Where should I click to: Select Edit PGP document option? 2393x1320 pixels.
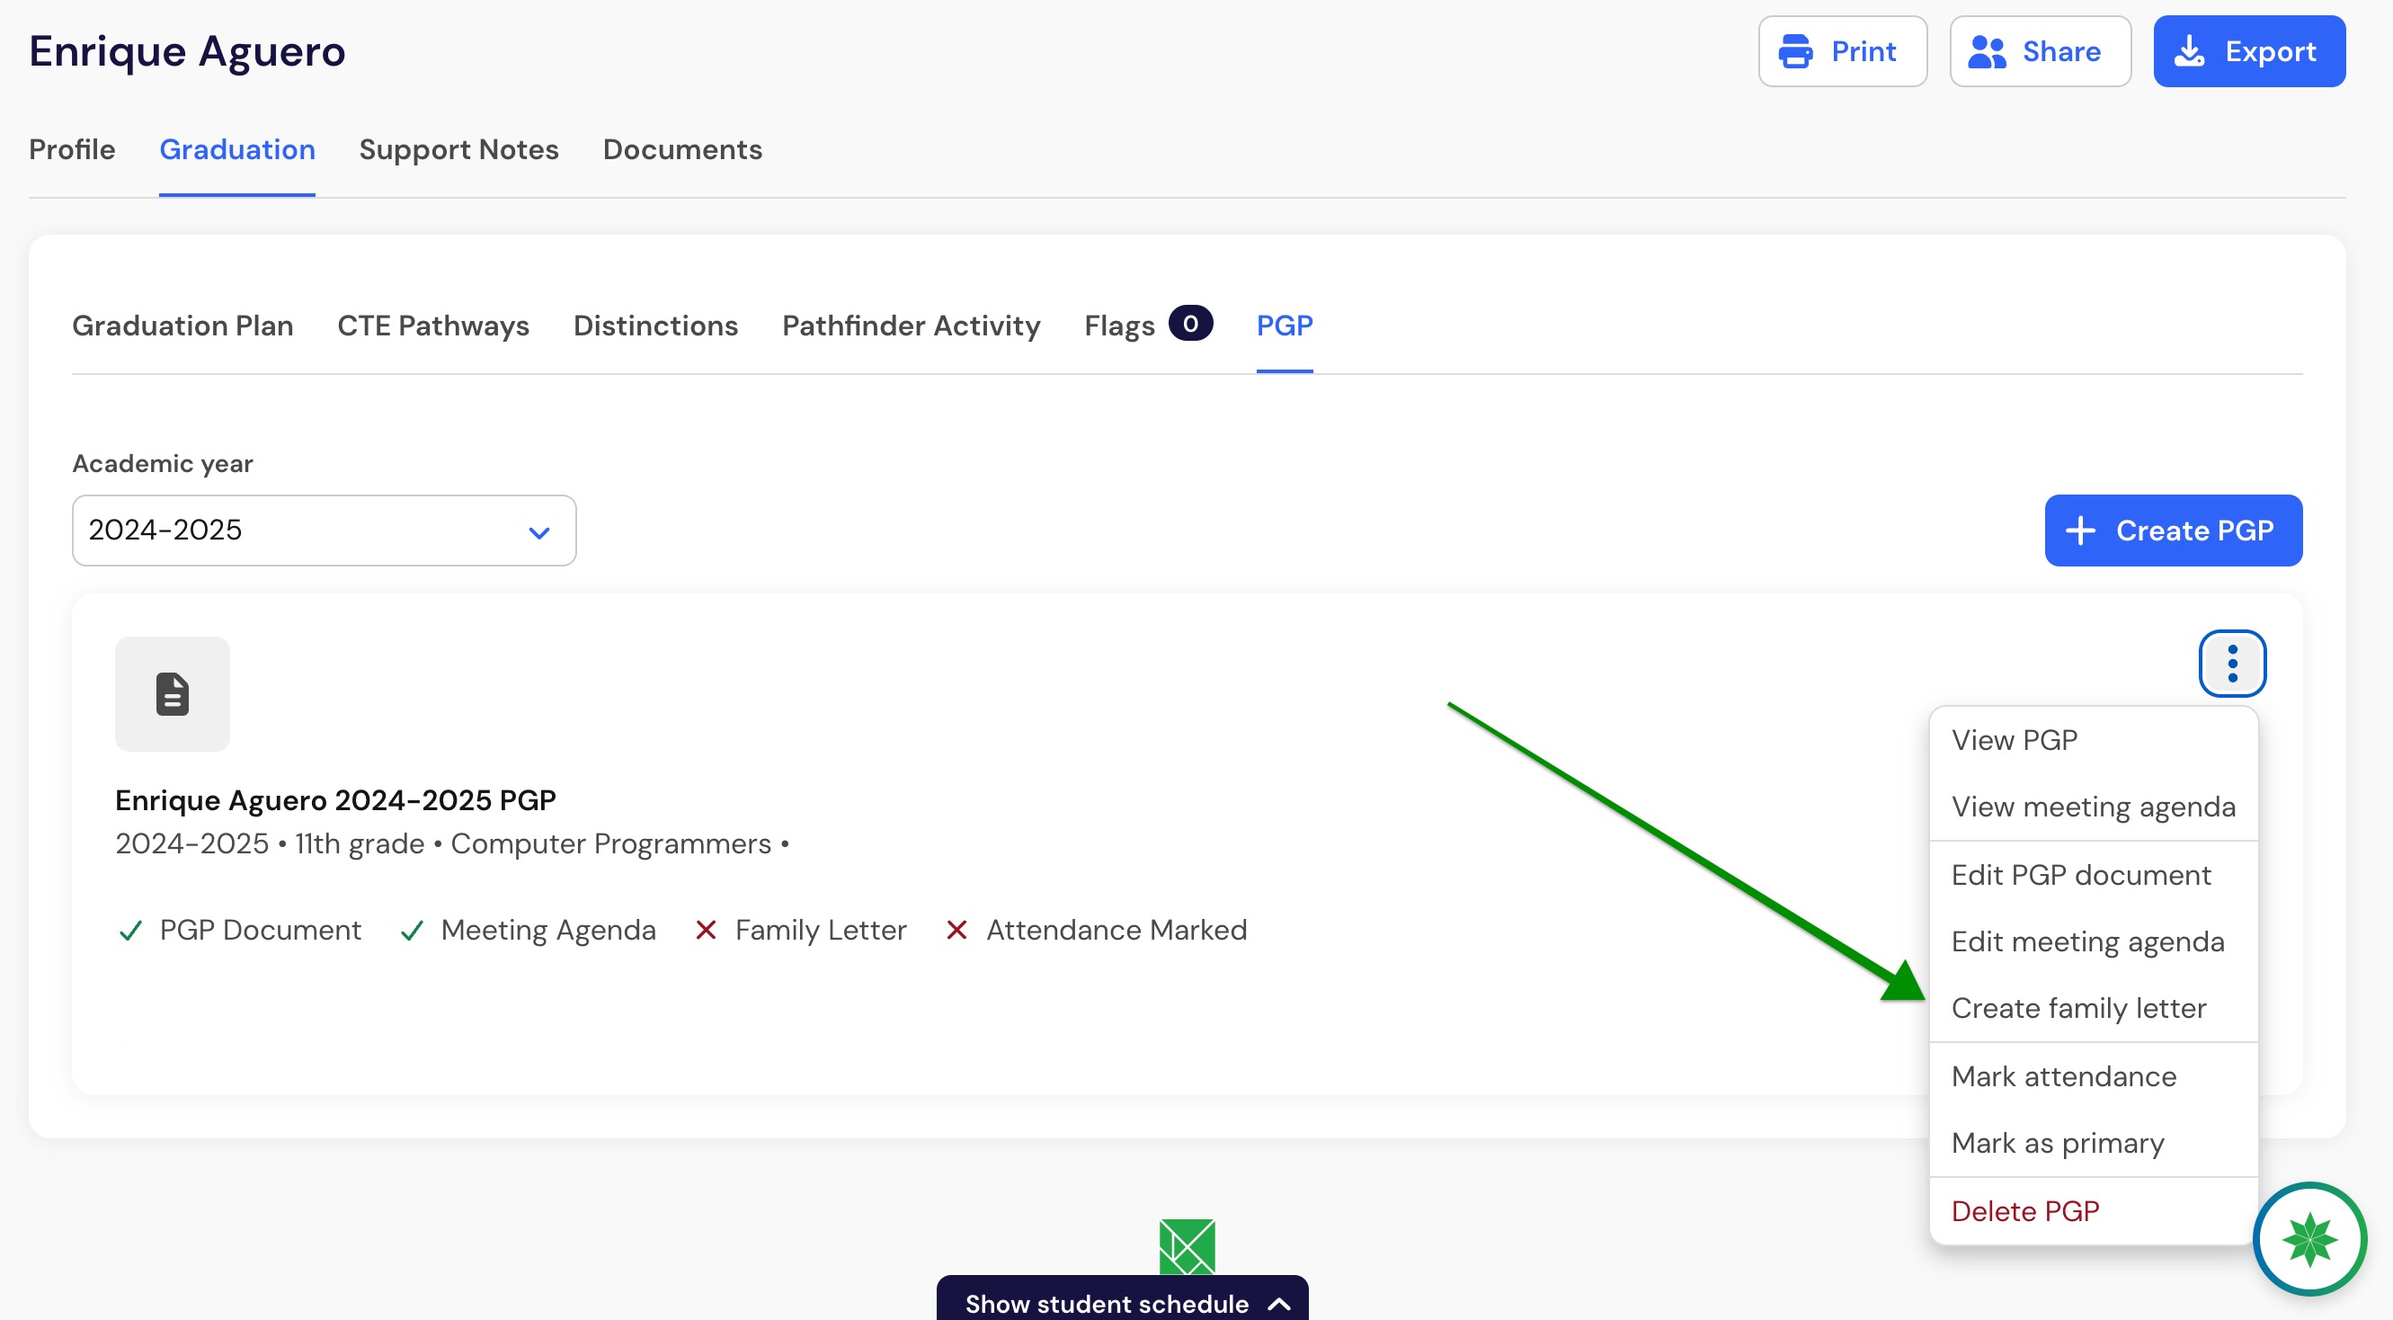coord(2093,875)
